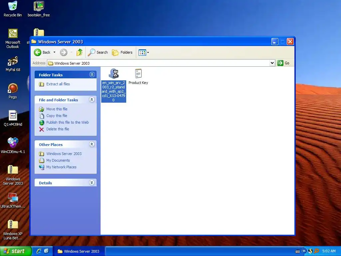The height and width of the screenshot is (256, 341).
Task: Click the keyboard icon in system tray
Action: 297,251
